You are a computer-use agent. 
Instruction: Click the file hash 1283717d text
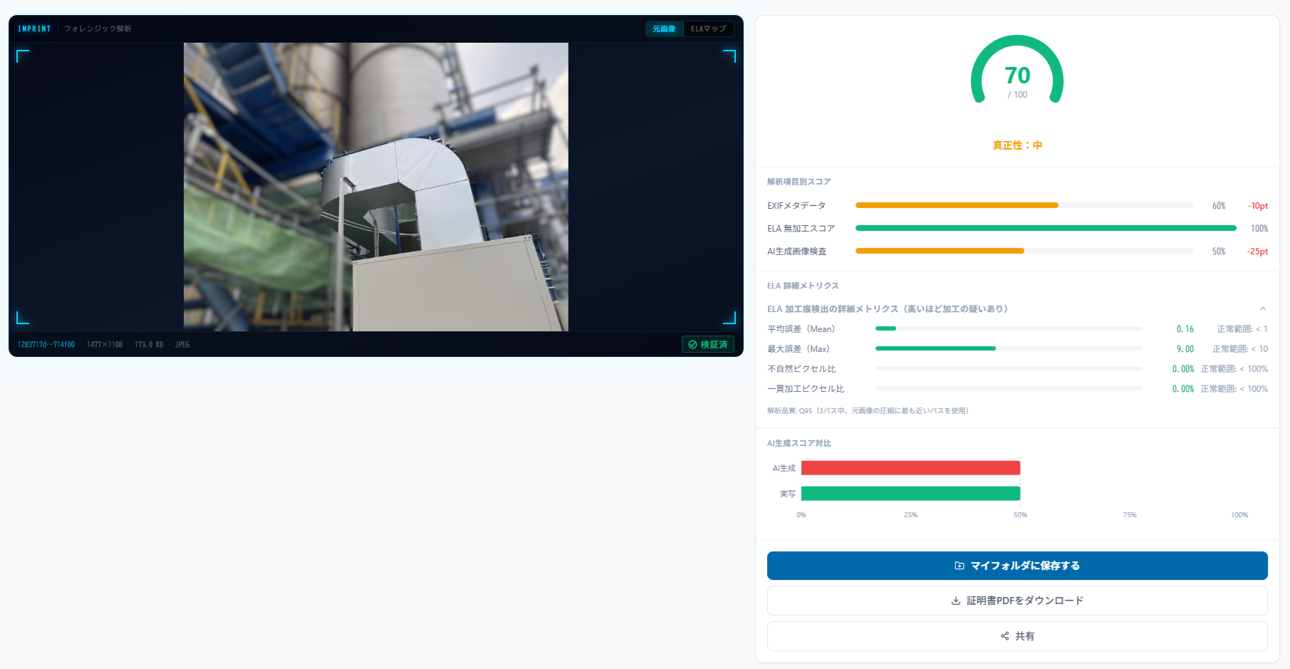coord(46,345)
